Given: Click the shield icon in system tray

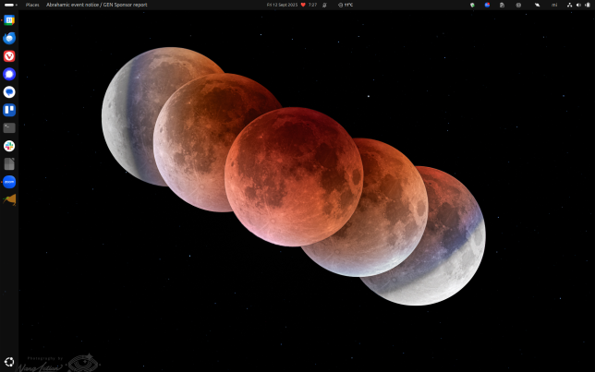Looking at the screenshot, I should [x=473, y=5].
